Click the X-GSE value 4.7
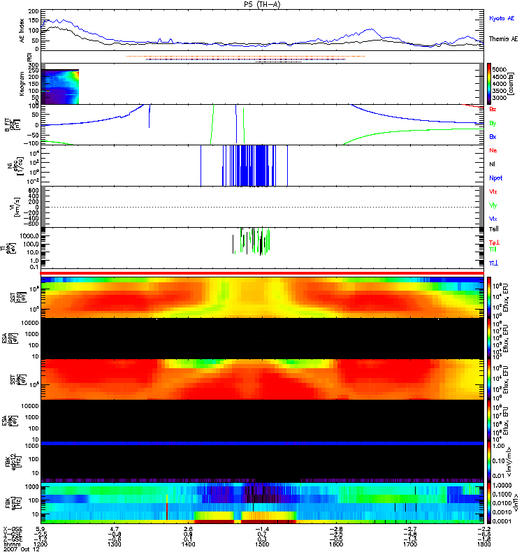Viewport: 524px width, 559px height. click(x=114, y=529)
